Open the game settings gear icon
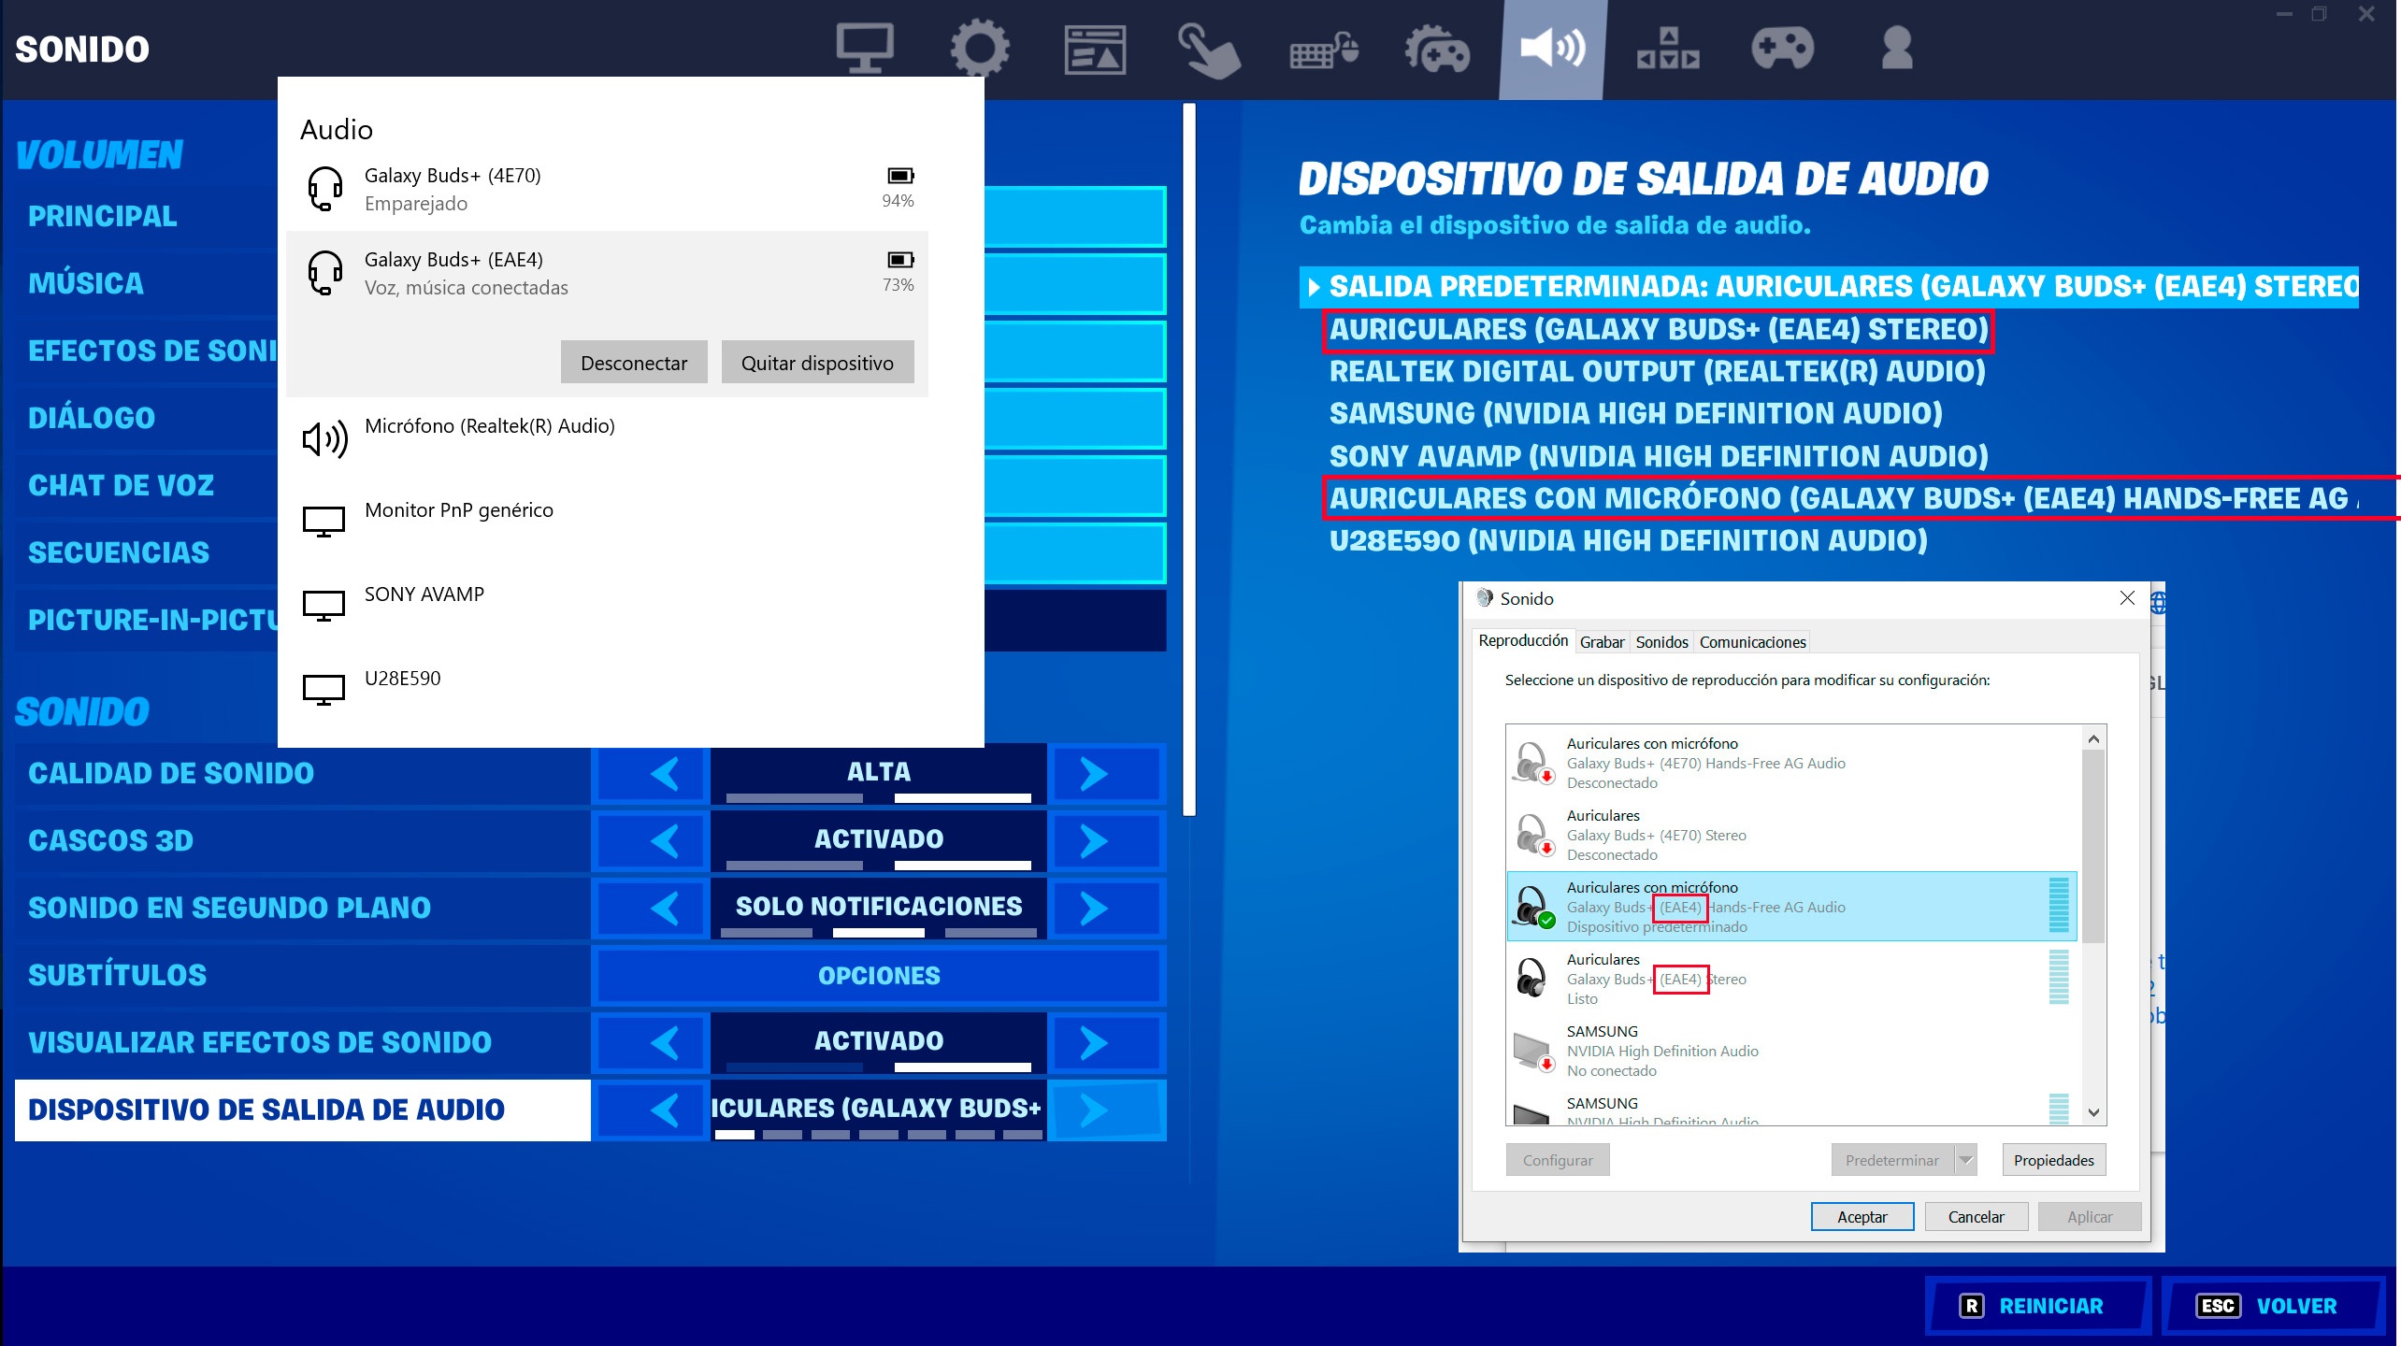This screenshot has height=1346, width=2401. pyautogui.click(x=979, y=49)
